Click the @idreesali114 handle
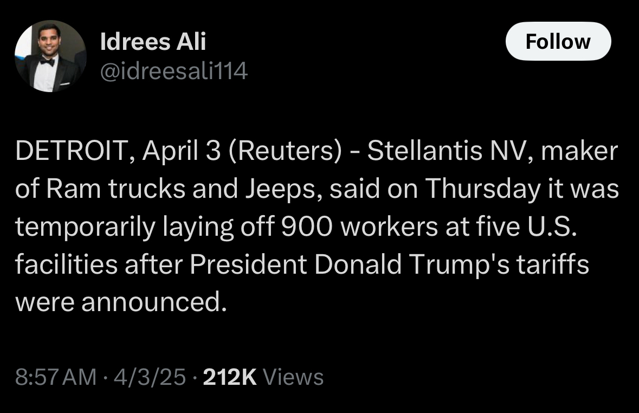639x413 pixels. 173,71
